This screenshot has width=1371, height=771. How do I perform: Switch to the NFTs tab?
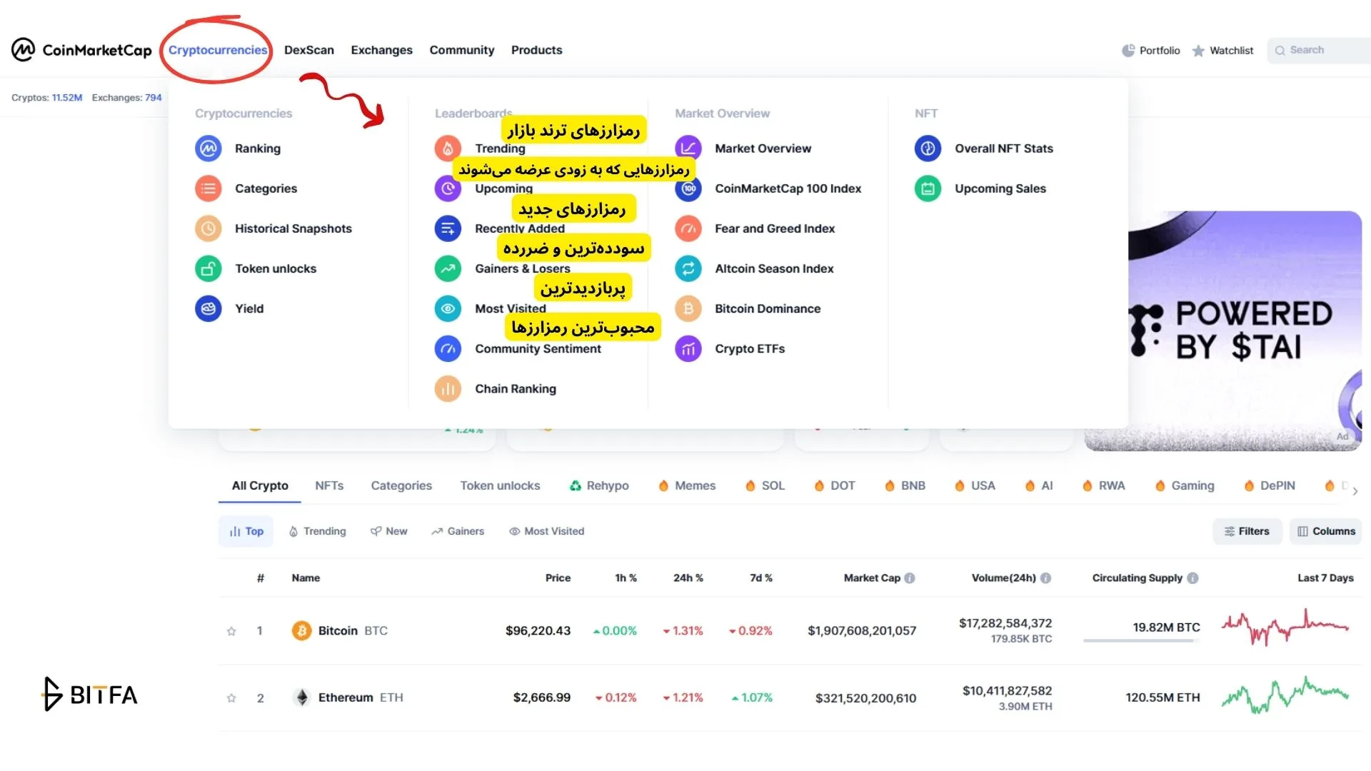329,485
